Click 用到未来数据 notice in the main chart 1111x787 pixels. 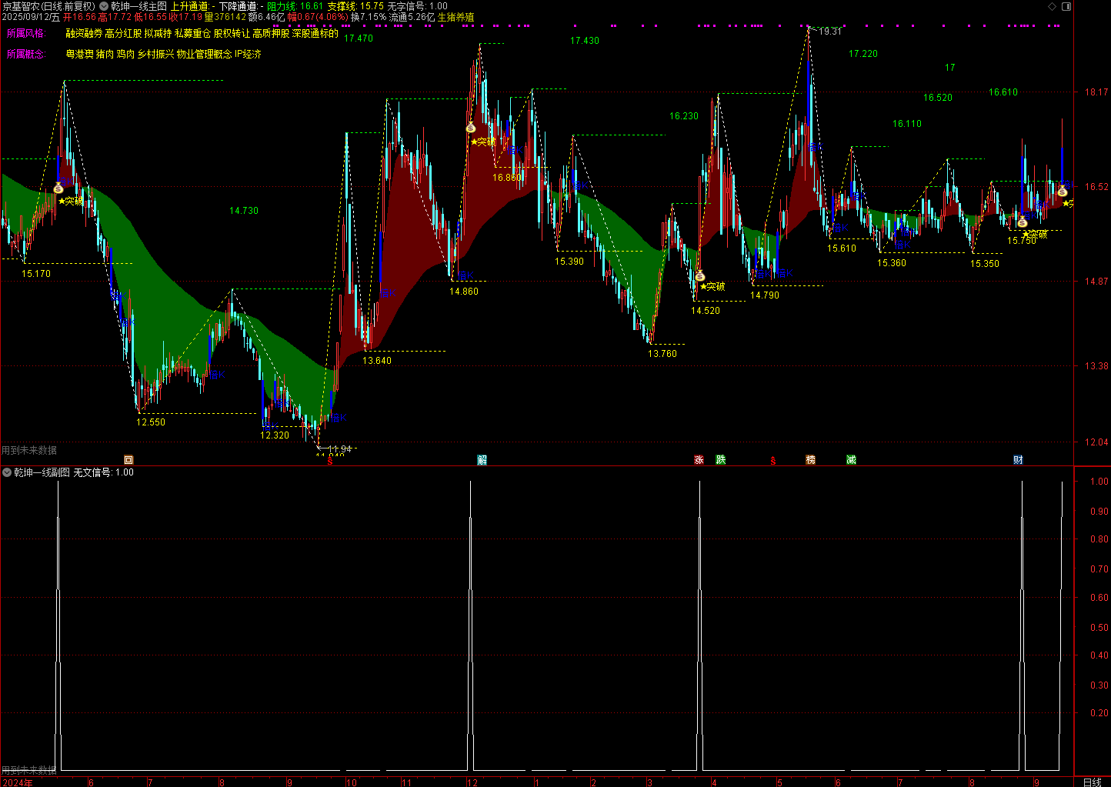tap(29, 451)
